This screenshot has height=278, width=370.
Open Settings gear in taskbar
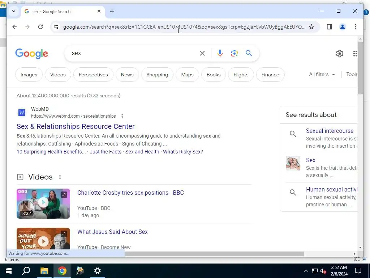98,271
